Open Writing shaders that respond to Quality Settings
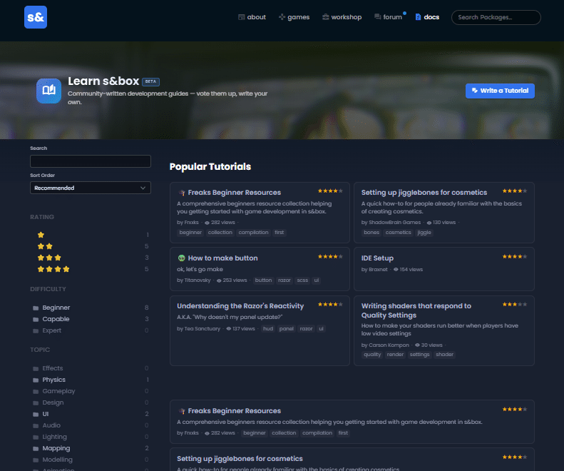Screen dimensions: 564x471 tap(416, 310)
